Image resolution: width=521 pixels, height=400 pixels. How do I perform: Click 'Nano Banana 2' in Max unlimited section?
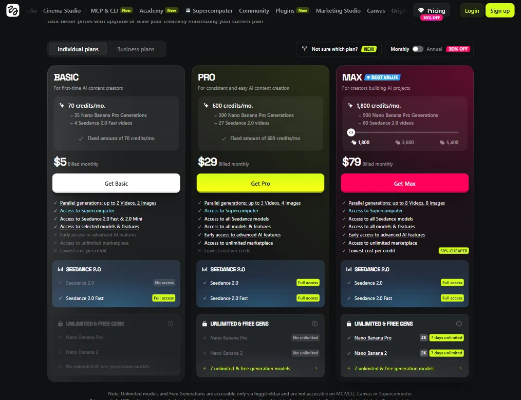(x=370, y=353)
